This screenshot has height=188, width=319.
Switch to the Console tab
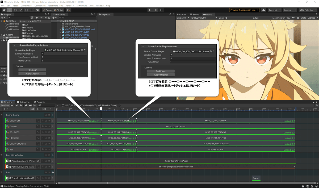[39, 102]
